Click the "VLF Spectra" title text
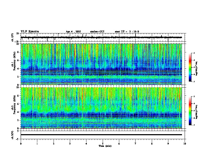The height and width of the screenshot is (161, 208). (30, 32)
